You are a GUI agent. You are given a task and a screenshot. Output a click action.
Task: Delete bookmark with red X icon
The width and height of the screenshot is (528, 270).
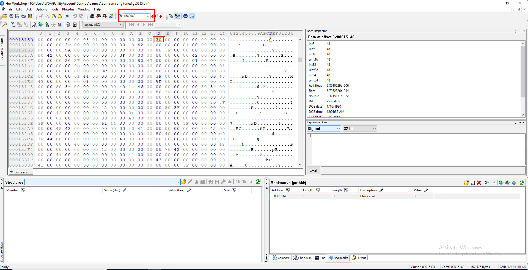click(479, 182)
